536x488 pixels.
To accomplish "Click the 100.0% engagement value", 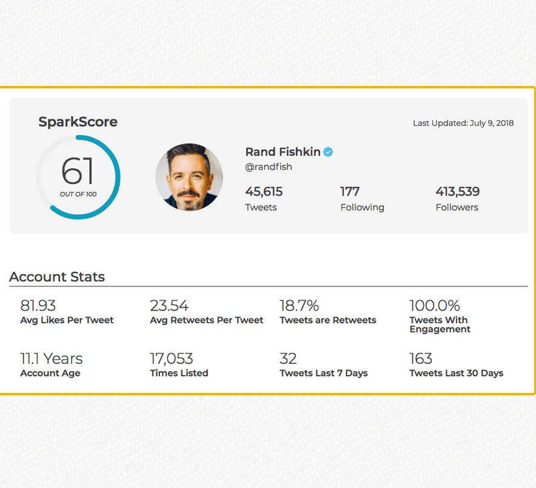I will pyautogui.click(x=435, y=306).
